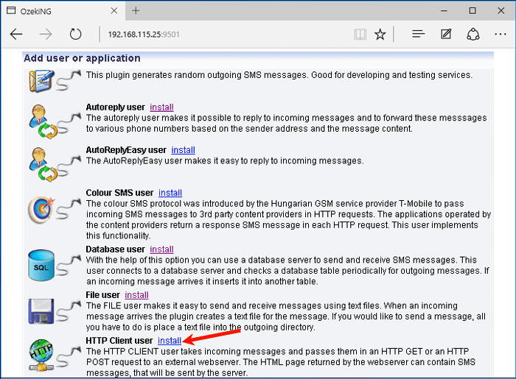Open the browser More actions menu

(501, 34)
